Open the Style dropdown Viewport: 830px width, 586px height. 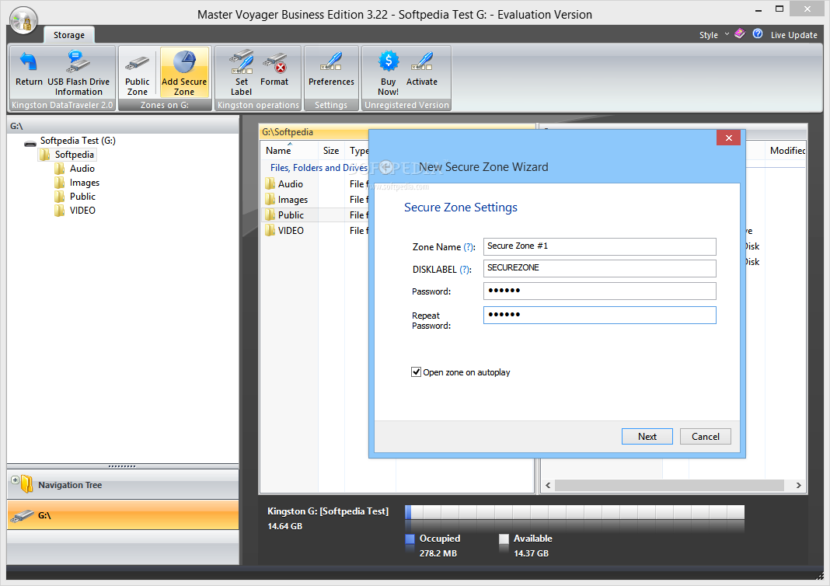[x=713, y=35]
